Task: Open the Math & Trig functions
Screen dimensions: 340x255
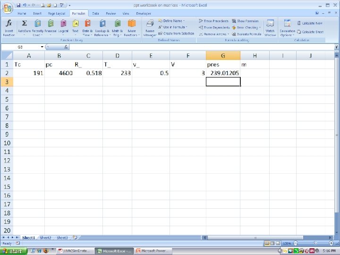Action: (117, 28)
